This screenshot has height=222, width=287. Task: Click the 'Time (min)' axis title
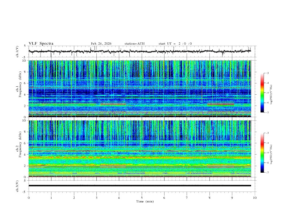pos(145,201)
